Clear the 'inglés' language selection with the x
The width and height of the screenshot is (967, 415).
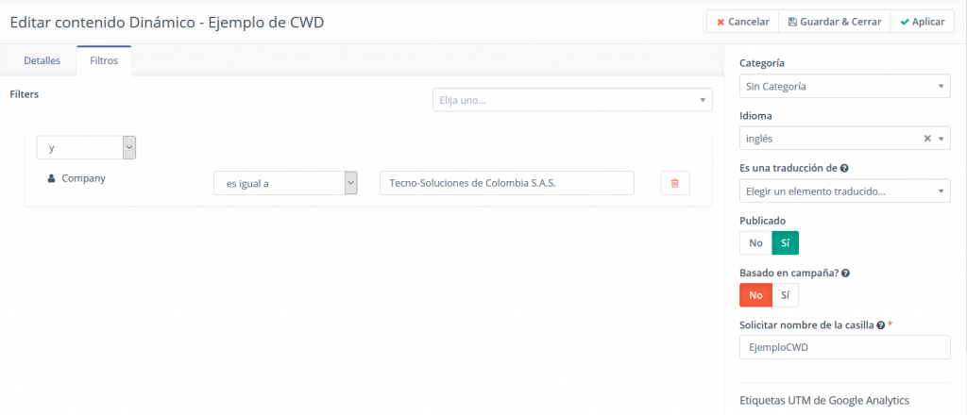point(927,139)
